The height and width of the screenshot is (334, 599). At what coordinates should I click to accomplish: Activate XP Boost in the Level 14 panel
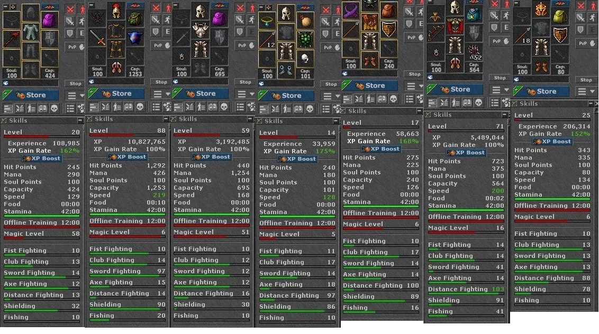297,159
